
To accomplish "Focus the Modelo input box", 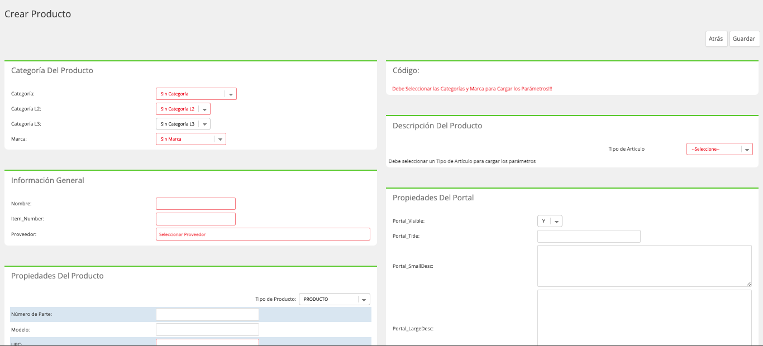I will (207, 330).
